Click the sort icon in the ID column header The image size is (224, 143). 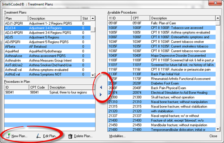(x=111, y=18)
